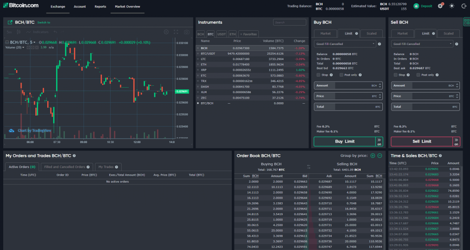Open Market Overview menu

pos(128,6)
